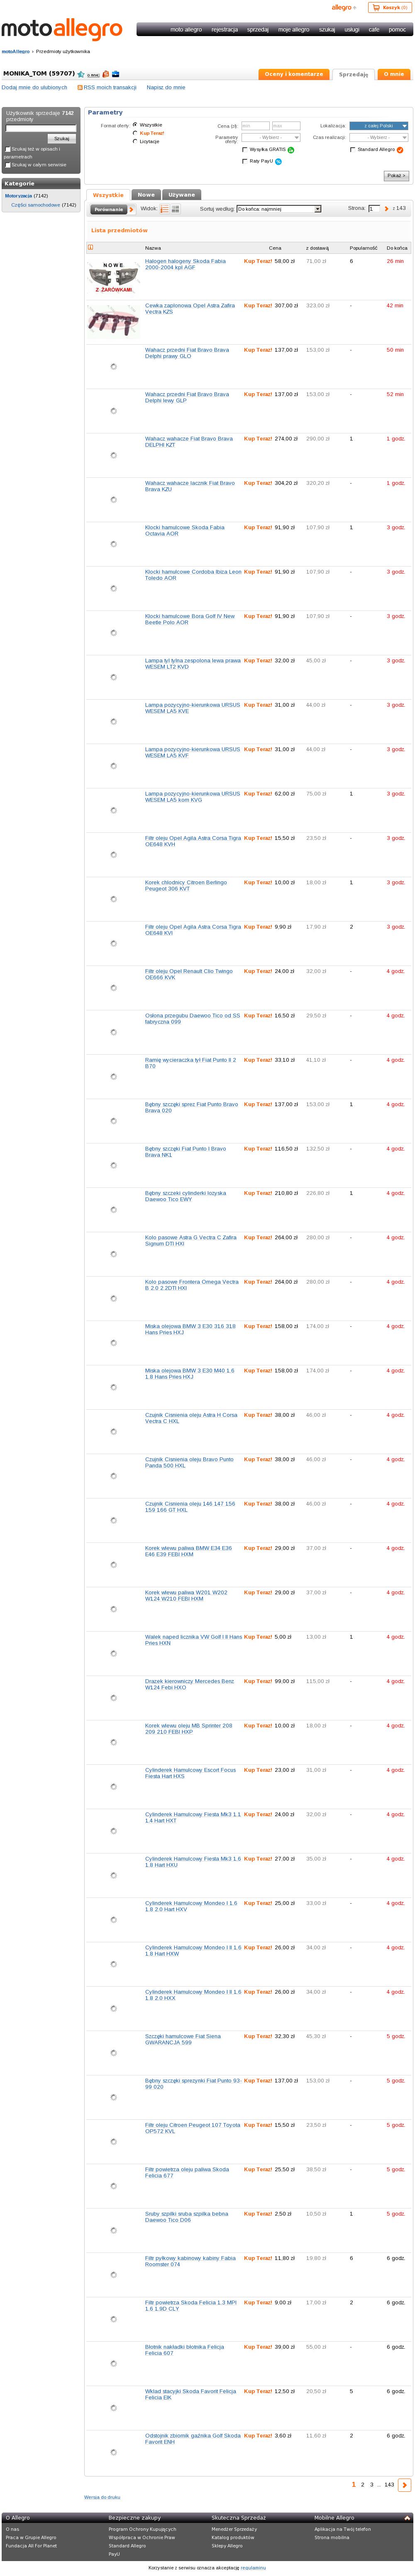415x2576 pixels.
Task: Click the seller items search field
Action: pos(41,128)
